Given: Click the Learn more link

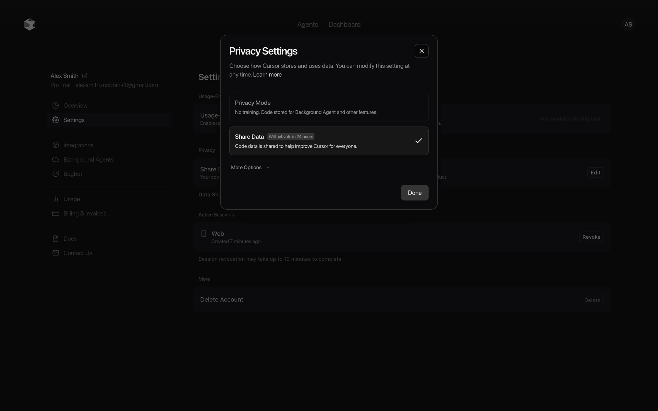Looking at the screenshot, I should click(267, 75).
